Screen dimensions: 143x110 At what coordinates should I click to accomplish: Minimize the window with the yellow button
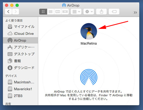pyautogui.click(x=12, y=5)
